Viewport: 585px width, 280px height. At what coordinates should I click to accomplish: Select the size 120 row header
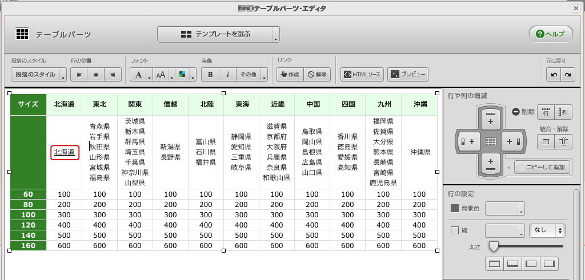pyautogui.click(x=29, y=225)
